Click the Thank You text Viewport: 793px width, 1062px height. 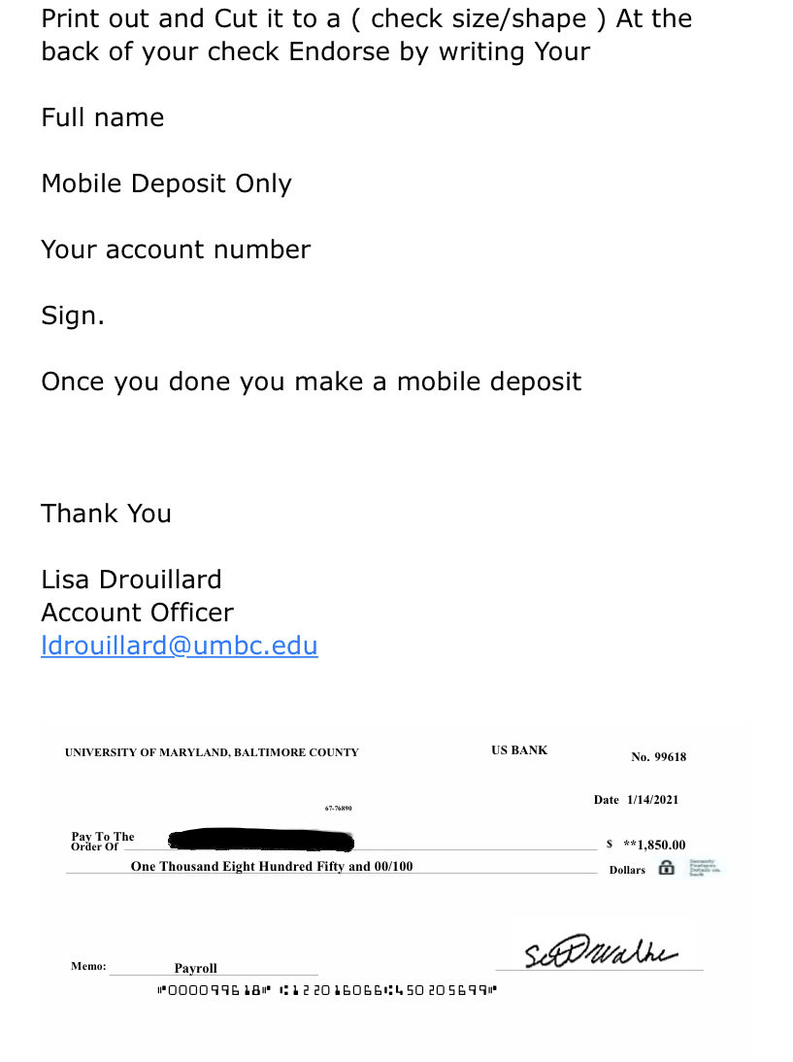107,514
